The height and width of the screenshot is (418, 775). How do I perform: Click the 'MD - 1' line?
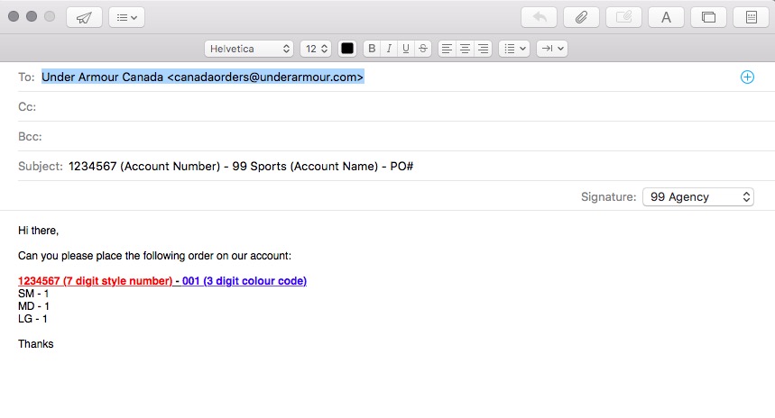tap(33, 306)
